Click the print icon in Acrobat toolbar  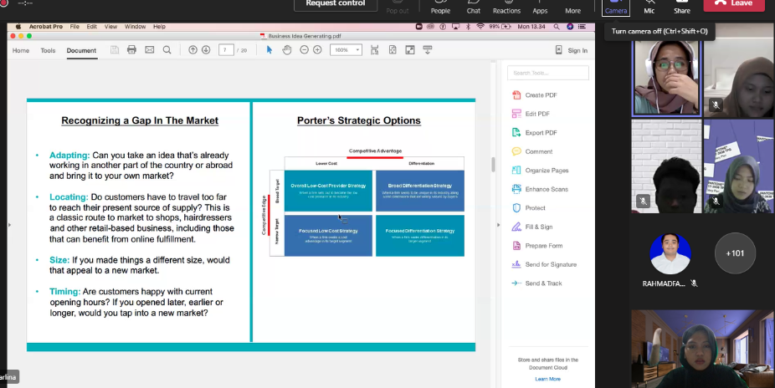pos(131,50)
